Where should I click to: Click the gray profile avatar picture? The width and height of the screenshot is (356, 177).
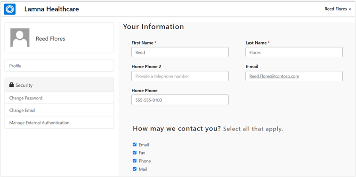tap(20, 38)
